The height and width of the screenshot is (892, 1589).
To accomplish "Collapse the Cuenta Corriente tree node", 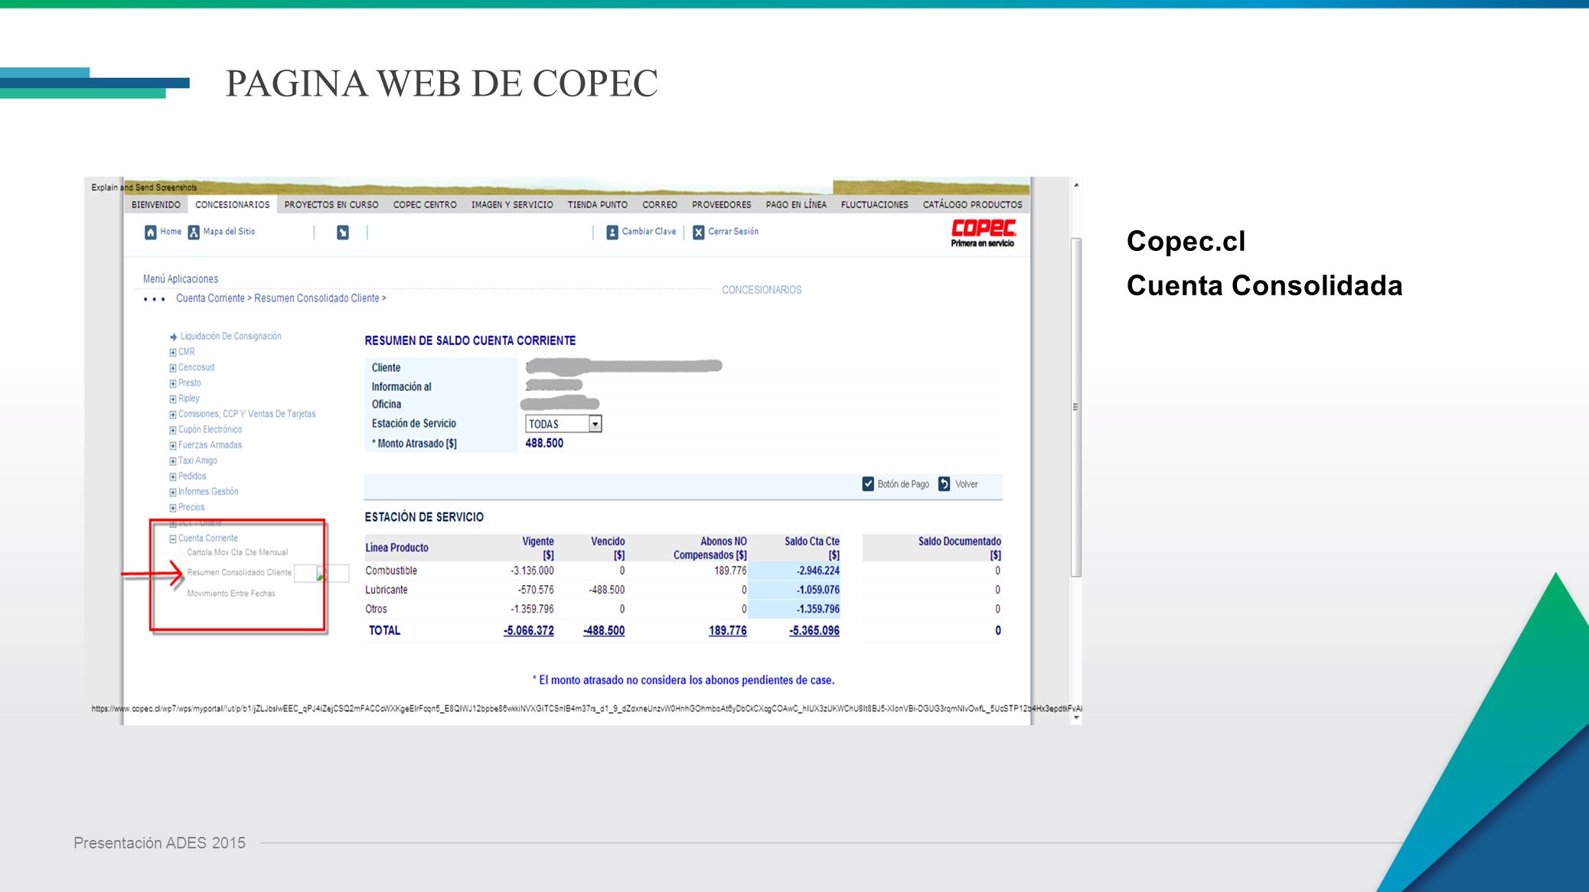I will pos(173,539).
